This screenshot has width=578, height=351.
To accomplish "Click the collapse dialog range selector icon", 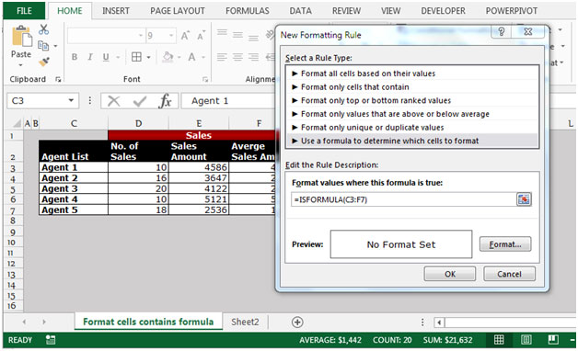I will pyautogui.click(x=524, y=199).
